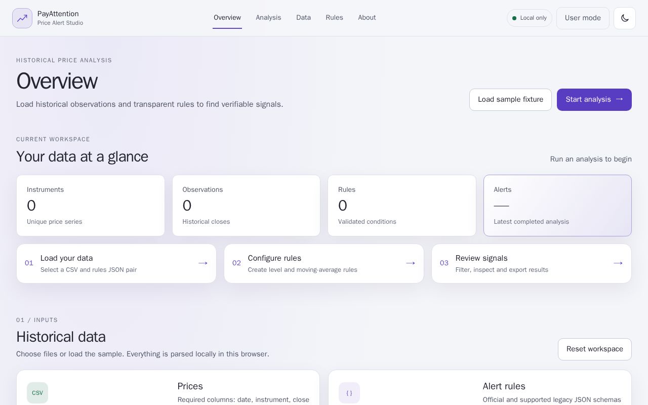Viewport: 648px width, 405px height.
Task: Go to the Data tab
Action: pyautogui.click(x=304, y=18)
